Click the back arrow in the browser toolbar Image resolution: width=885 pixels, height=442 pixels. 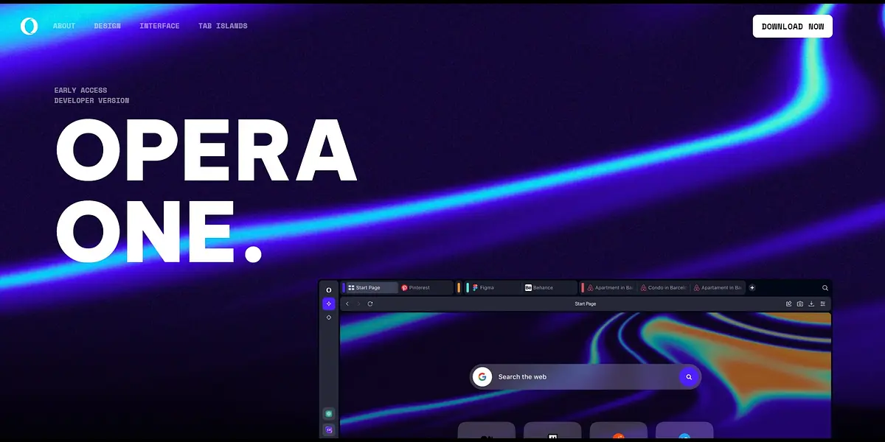click(347, 304)
